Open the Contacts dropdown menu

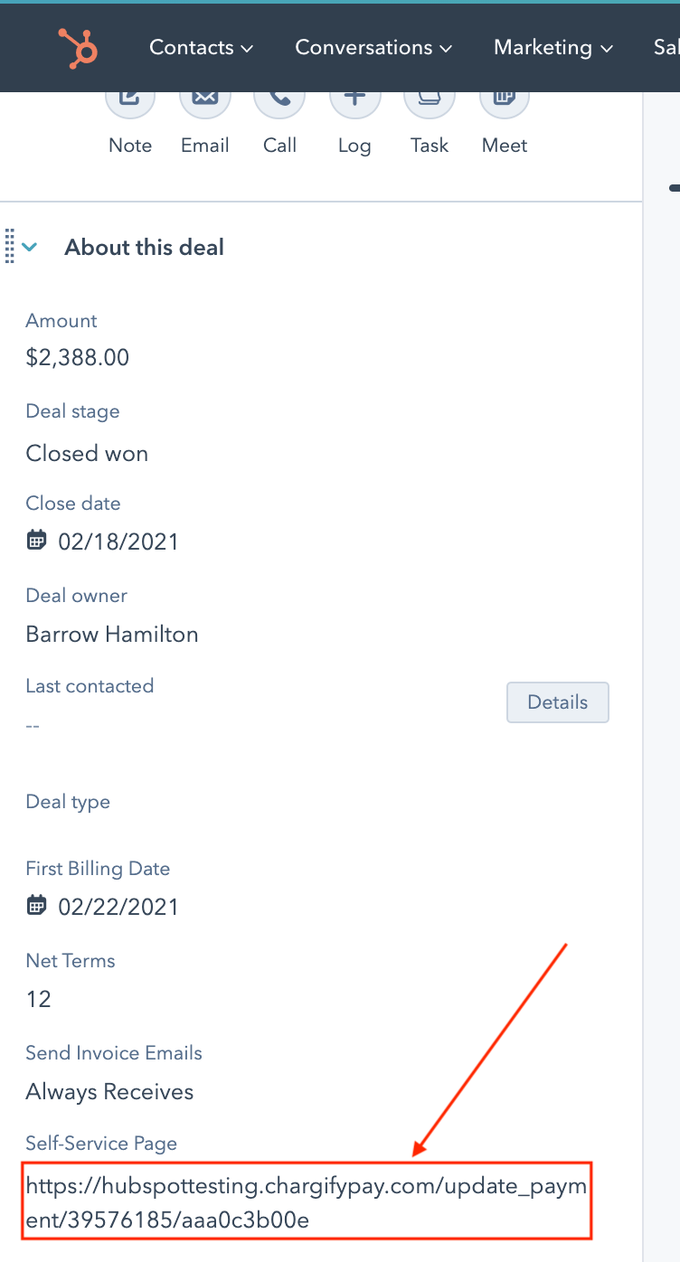pyautogui.click(x=201, y=47)
